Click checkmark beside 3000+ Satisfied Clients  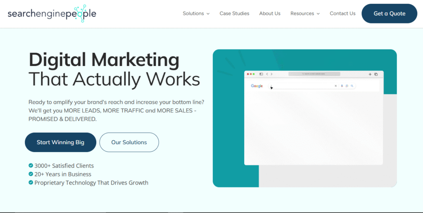(31, 166)
